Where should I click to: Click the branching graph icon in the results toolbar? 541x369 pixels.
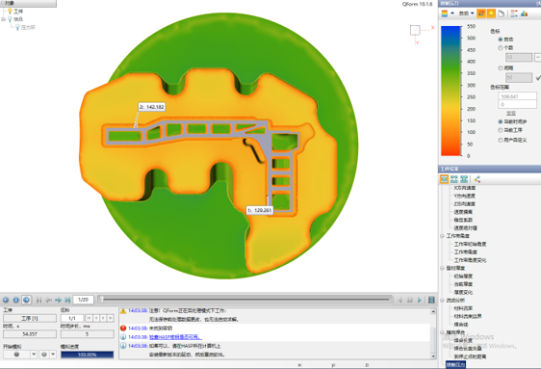(477, 179)
